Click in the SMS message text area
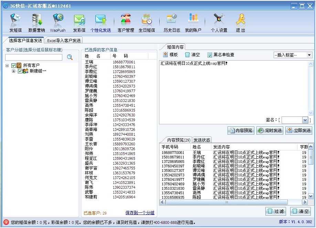 [234, 89]
